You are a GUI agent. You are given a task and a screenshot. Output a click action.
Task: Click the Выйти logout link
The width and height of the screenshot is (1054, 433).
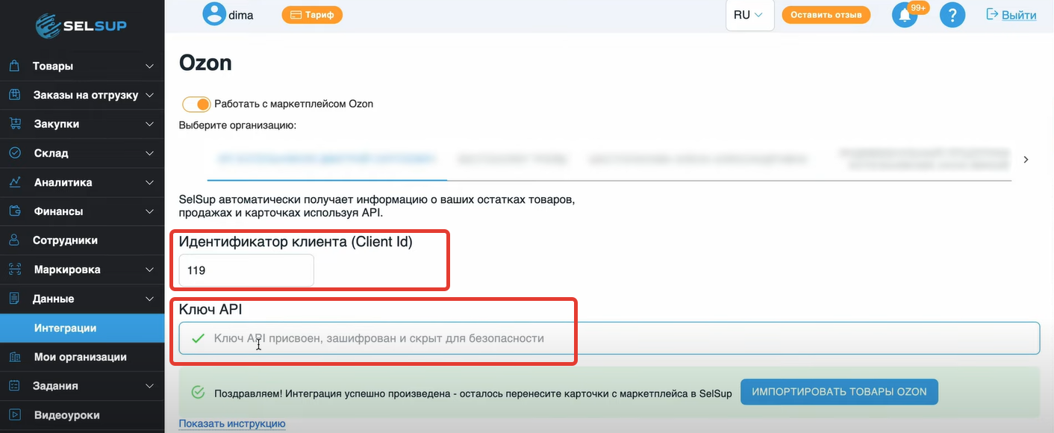[1019, 15]
